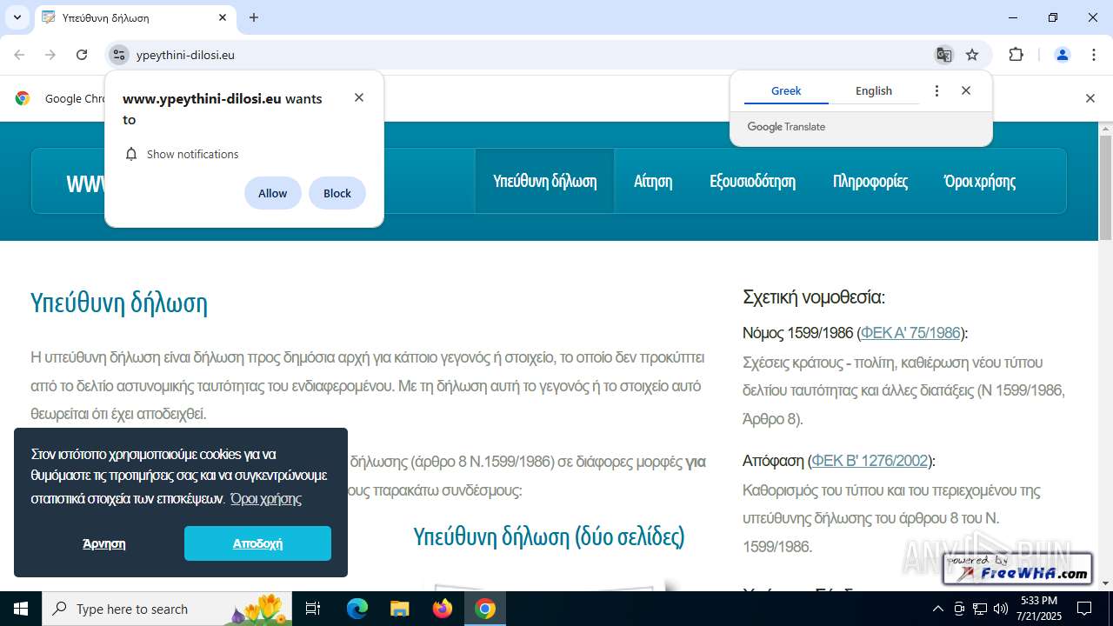Open volume control tray icon
1113x626 pixels.
pyautogui.click(x=1001, y=609)
